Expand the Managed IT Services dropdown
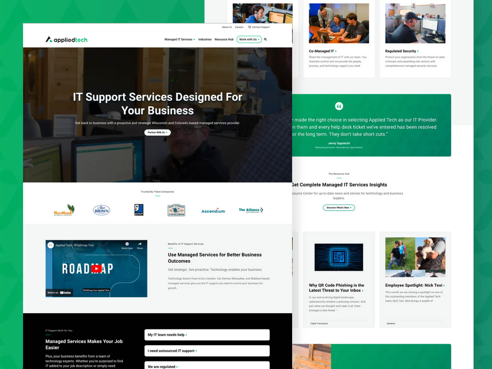The image size is (492, 369). coord(179,39)
